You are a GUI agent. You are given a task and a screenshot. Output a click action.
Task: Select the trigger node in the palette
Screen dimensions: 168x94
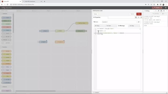6,70
